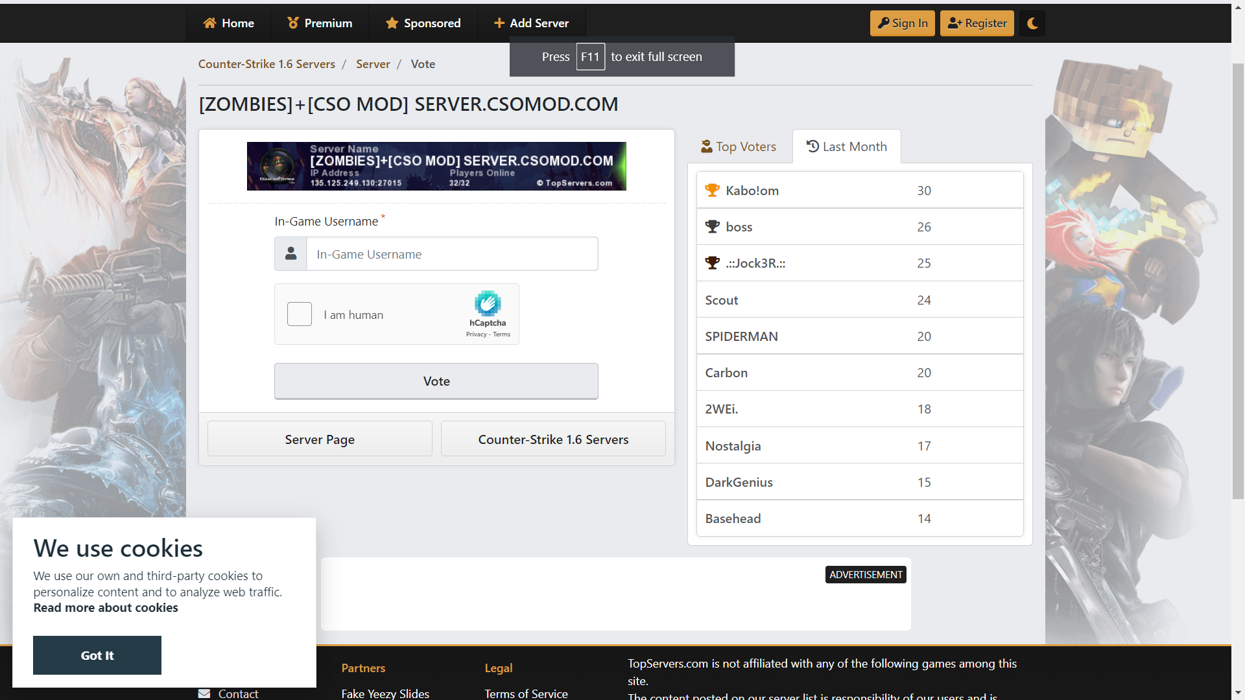The image size is (1245, 700).
Task: Switch to Top Voters tab
Action: (739, 146)
